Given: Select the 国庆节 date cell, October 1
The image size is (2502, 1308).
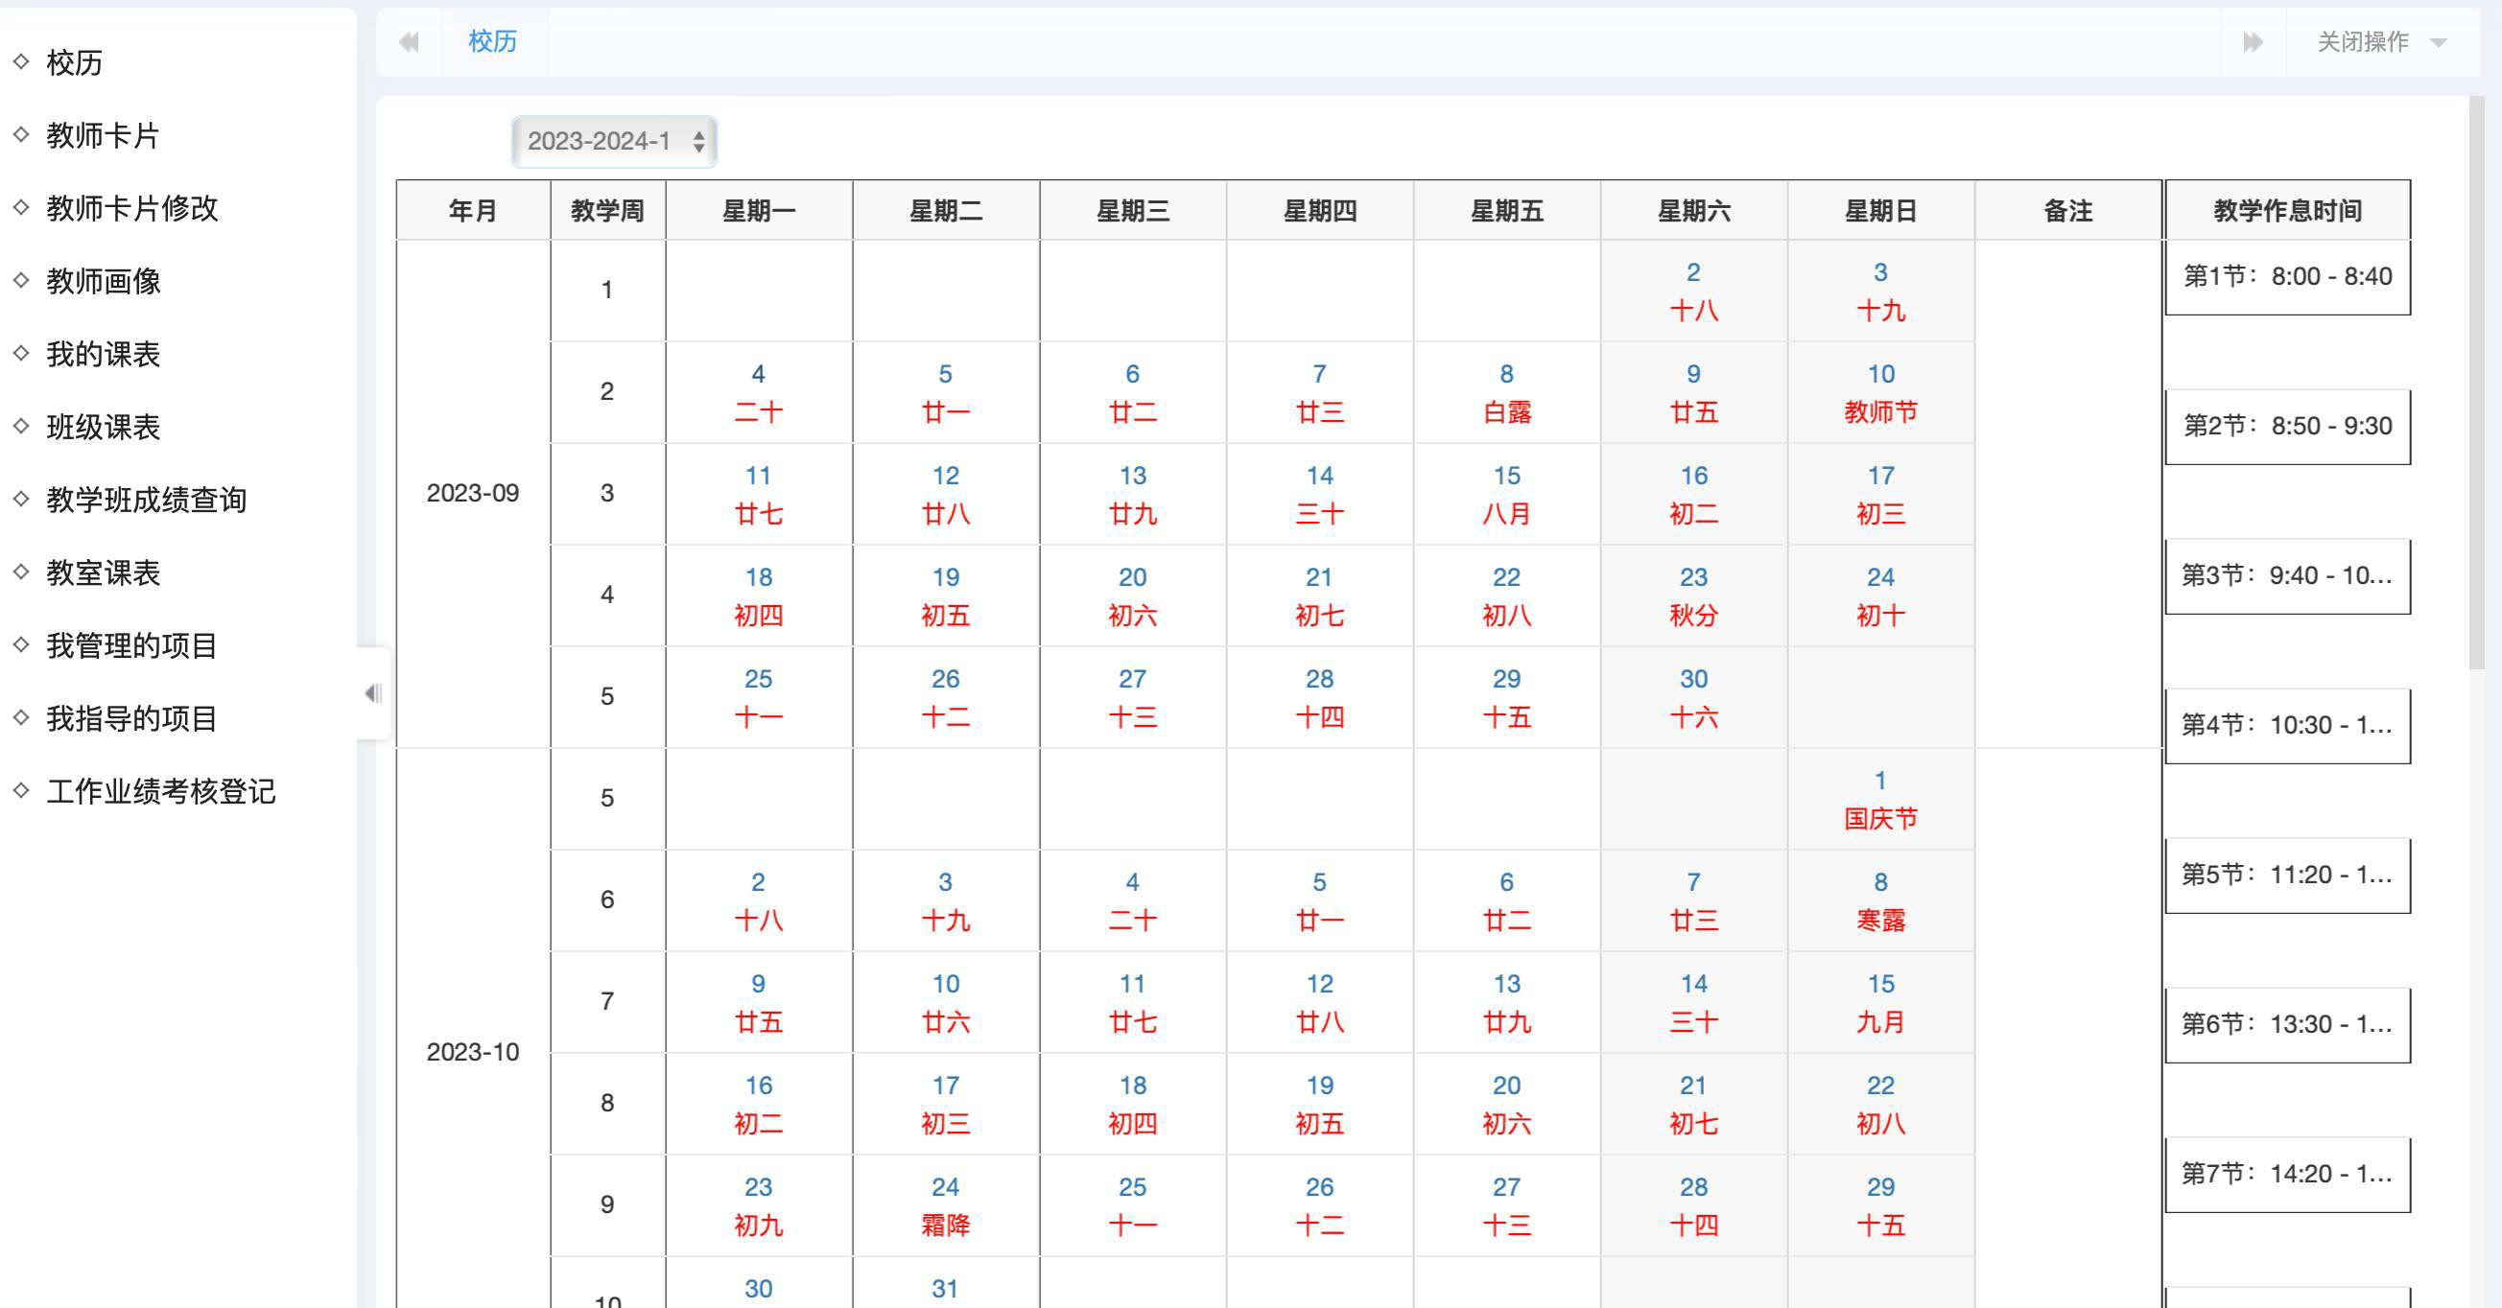Looking at the screenshot, I should [x=1880, y=799].
